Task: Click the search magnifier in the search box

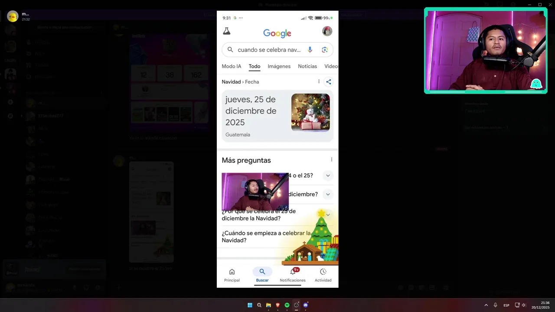Action: pyautogui.click(x=230, y=50)
